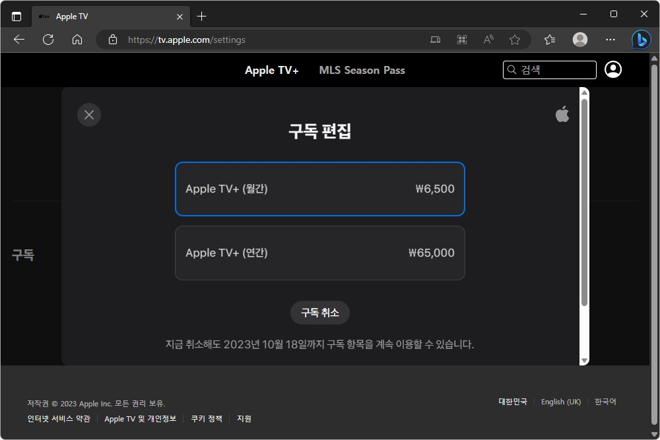Minimize the browser window
Viewport: 660px width, 440px height.
coord(583,14)
